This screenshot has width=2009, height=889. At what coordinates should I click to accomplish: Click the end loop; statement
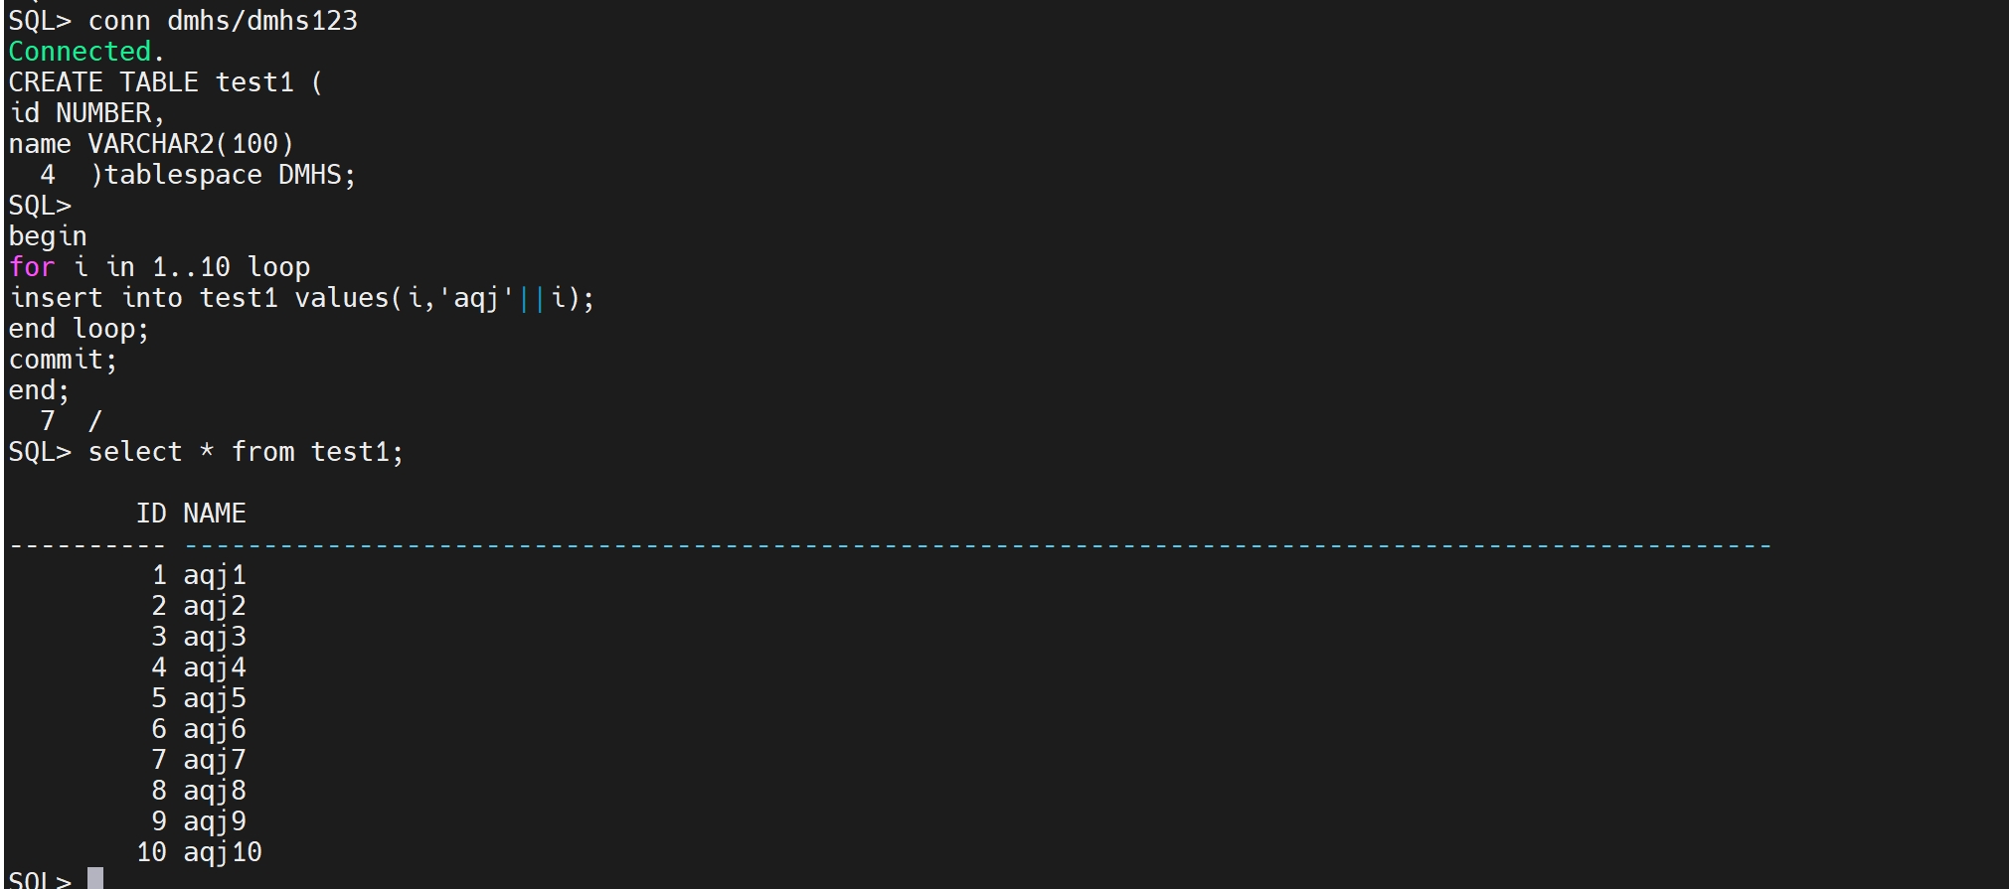tap(79, 329)
